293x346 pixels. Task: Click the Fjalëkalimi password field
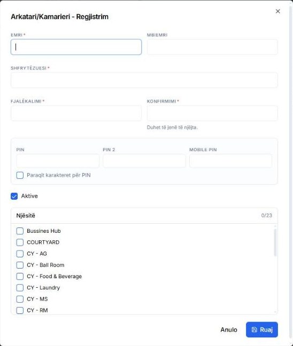[x=76, y=113]
